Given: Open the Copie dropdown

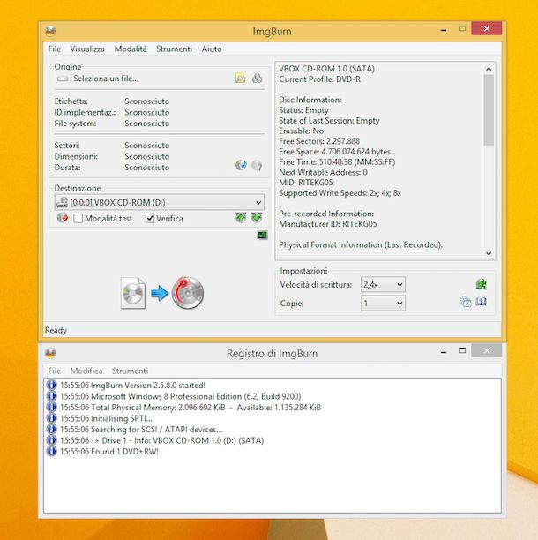Looking at the screenshot, I should 383,304.
